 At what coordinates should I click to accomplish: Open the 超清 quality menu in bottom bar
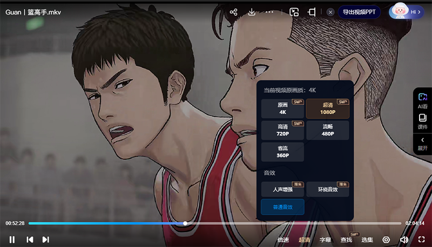tap(304, 240)
